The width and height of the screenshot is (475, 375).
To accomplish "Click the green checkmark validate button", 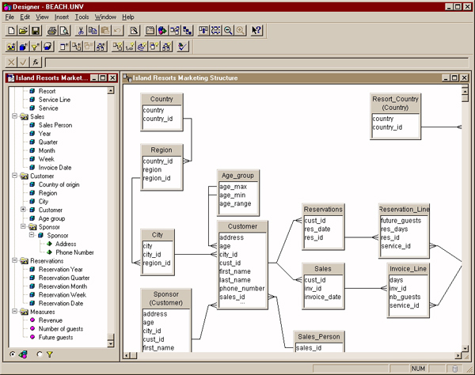I will (x=24, y=62).
